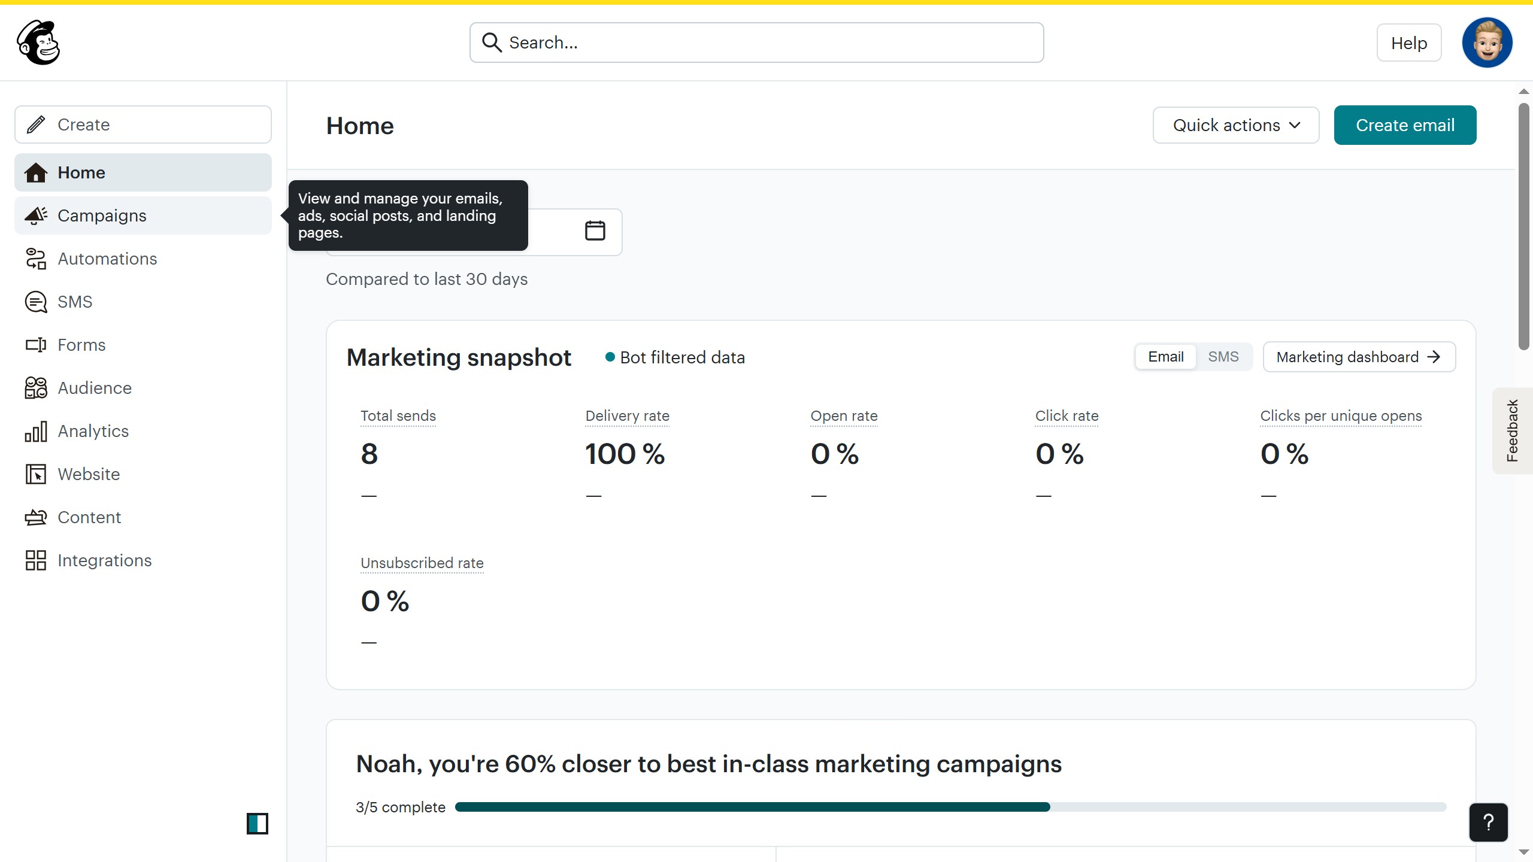The height and width of the screenshot is (862, 1533).
Task: Click the Bot filtered data indicator
Action: 675,357
